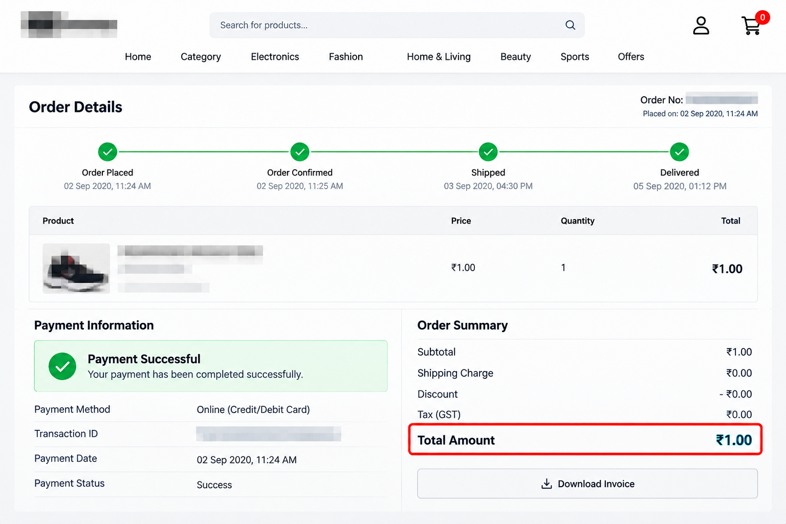Image resolution: width=786 pixels, height=524 pixels.
Task: Click the Price column header
Action: click(461, 221)
